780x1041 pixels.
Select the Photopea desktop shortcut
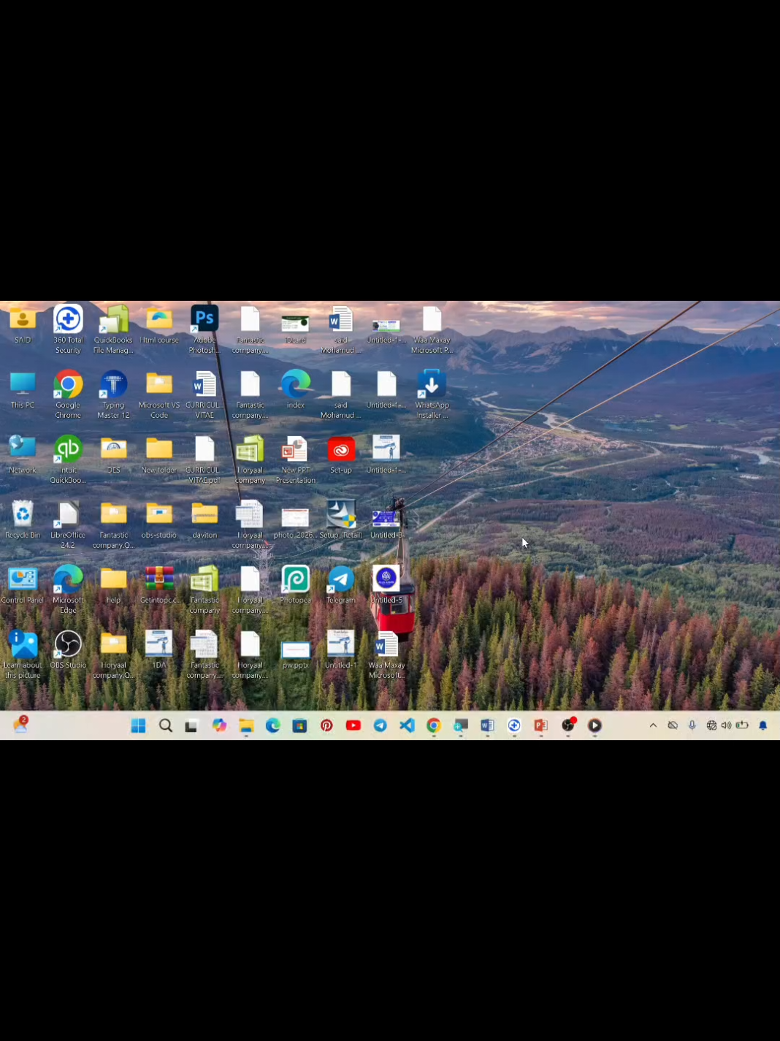[296, 584]
